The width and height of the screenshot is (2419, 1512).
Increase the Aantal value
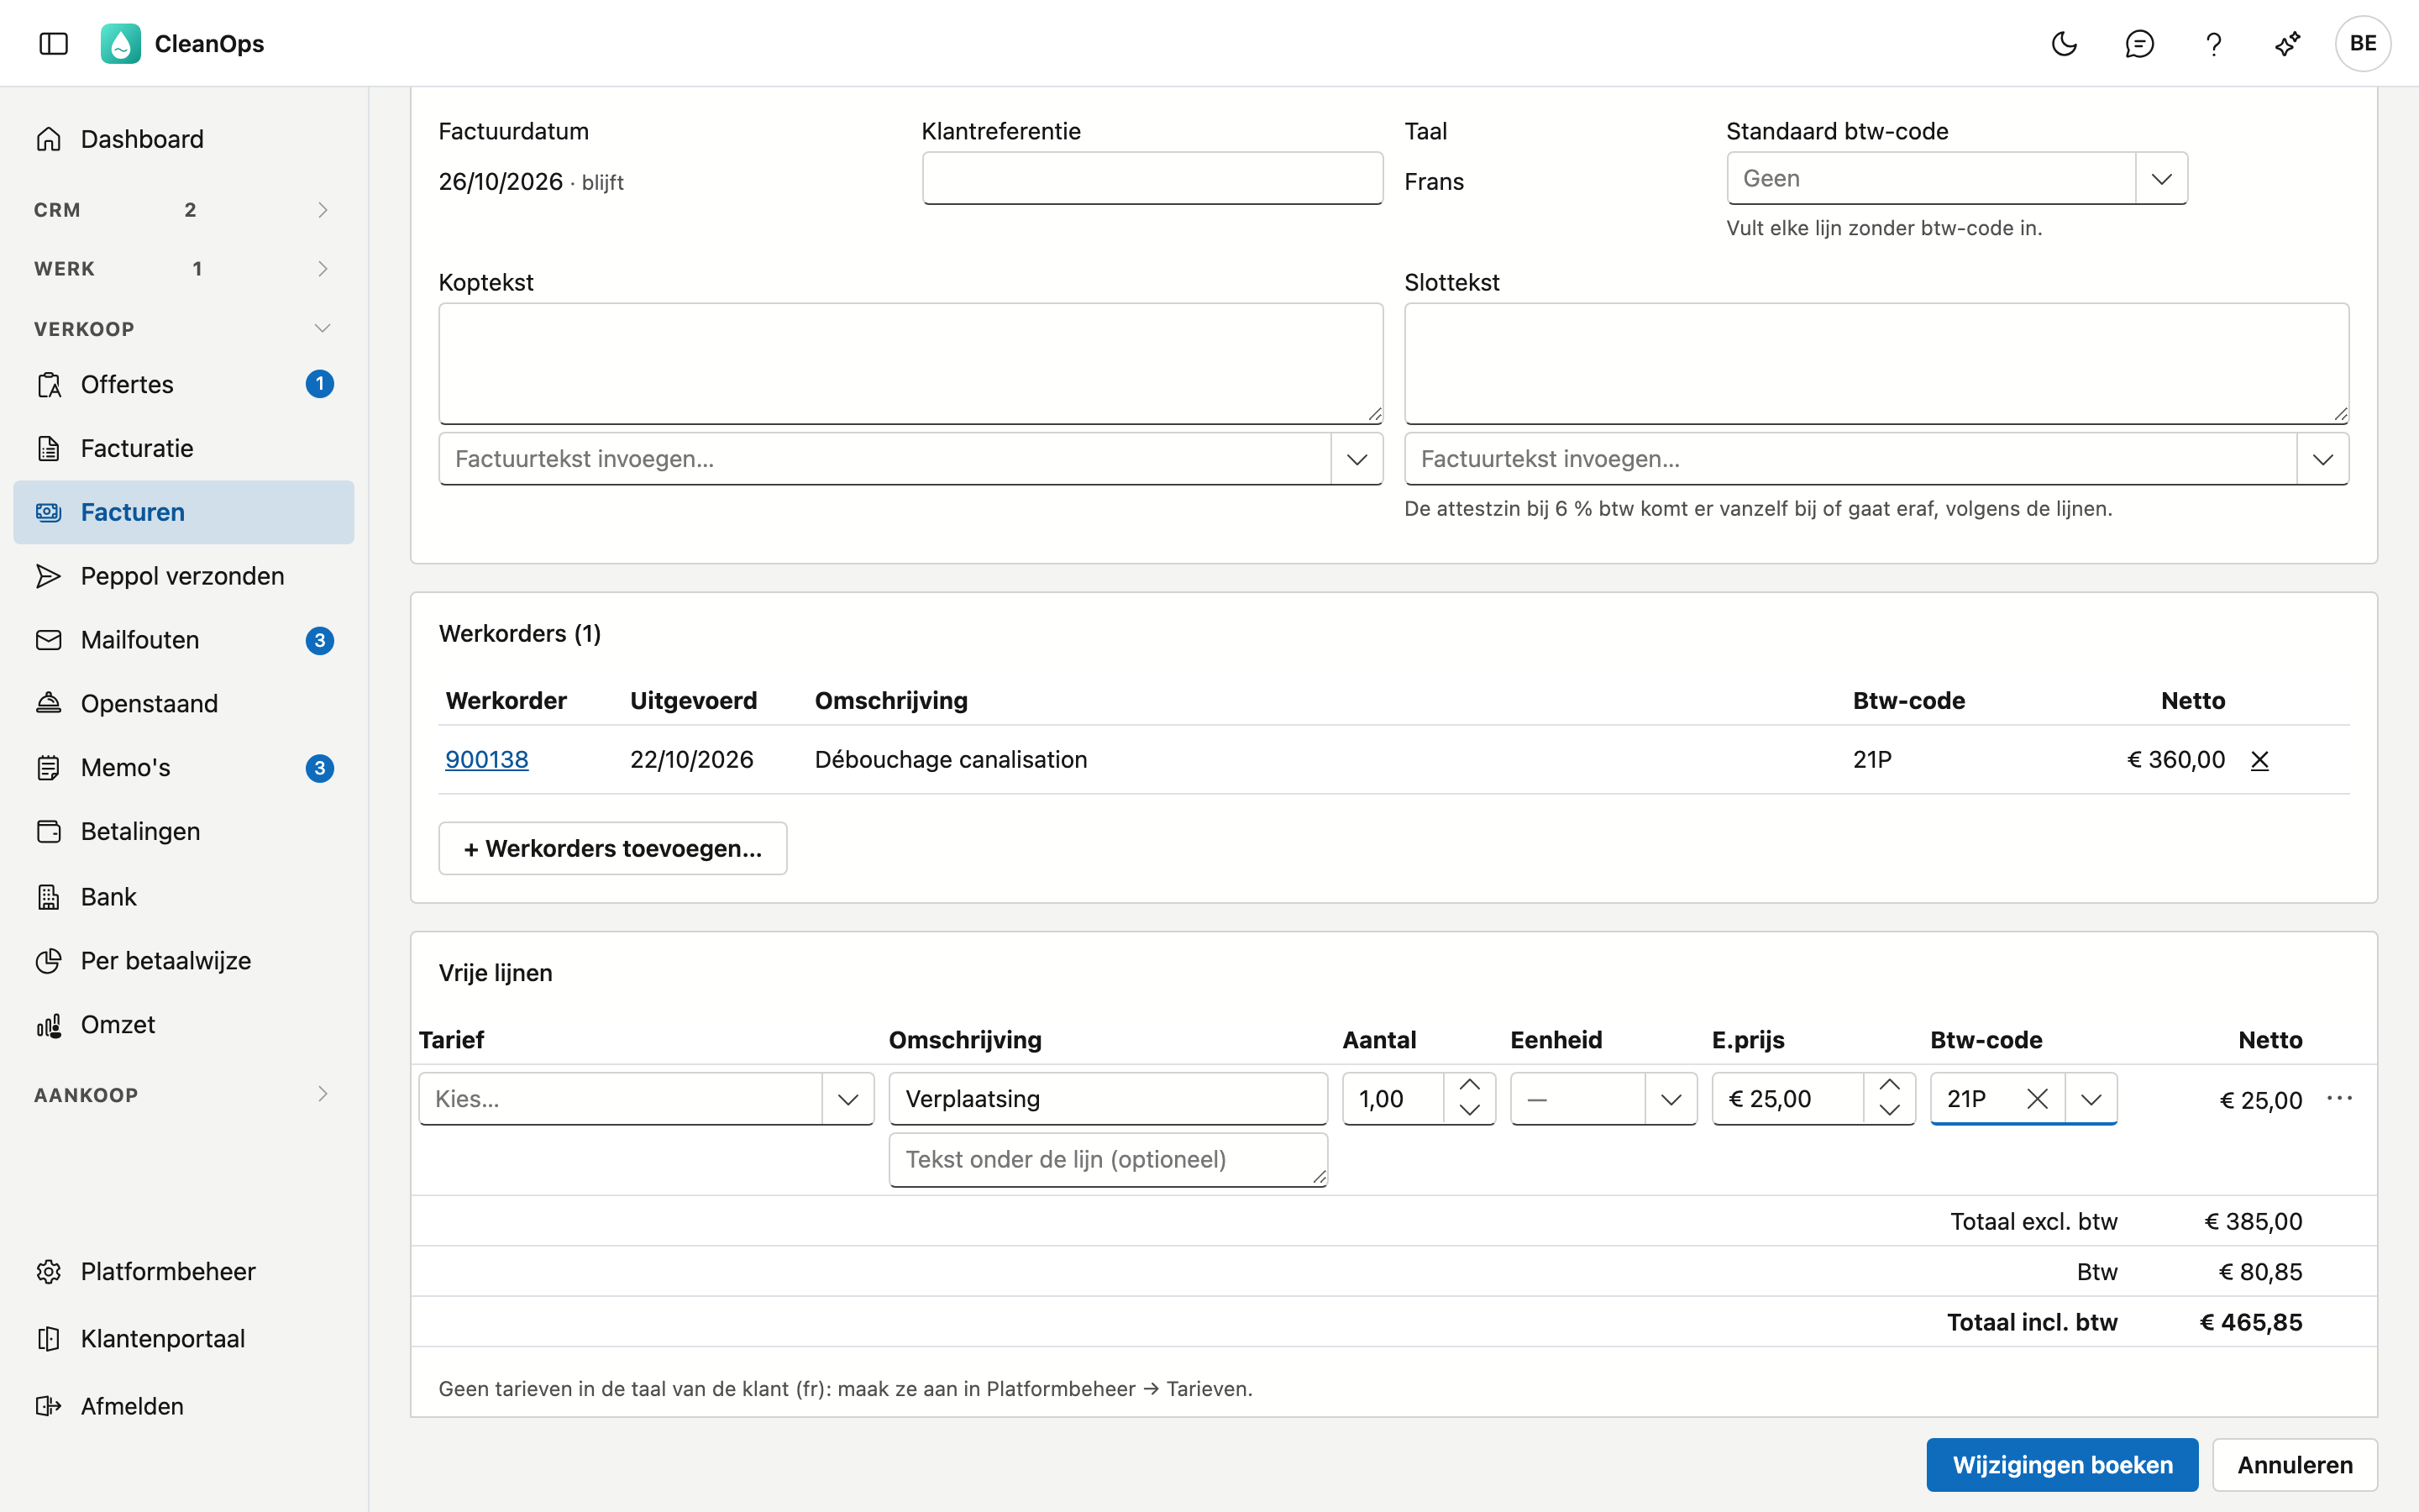[1469, 1086]
